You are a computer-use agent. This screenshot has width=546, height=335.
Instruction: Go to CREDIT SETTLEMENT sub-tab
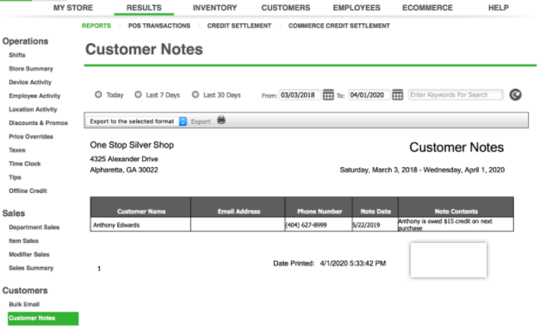click(x=239, y=26)
